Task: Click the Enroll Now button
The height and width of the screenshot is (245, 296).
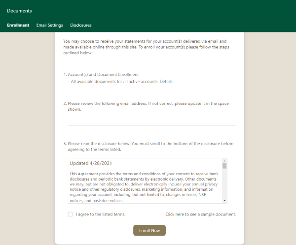Action: point(149,230)
